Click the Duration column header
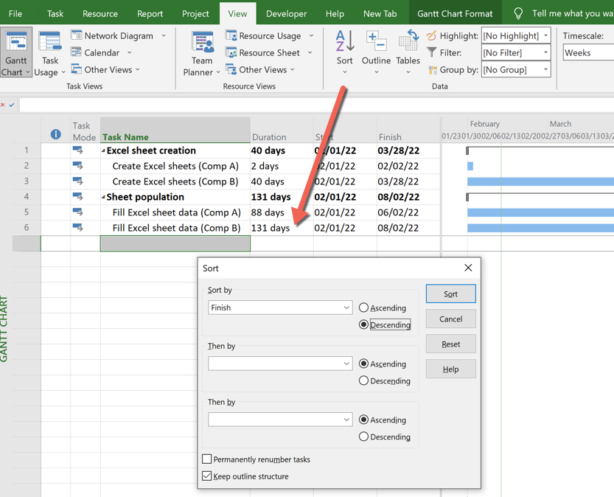This screenshot has height=497, width=614. (282, 130)
